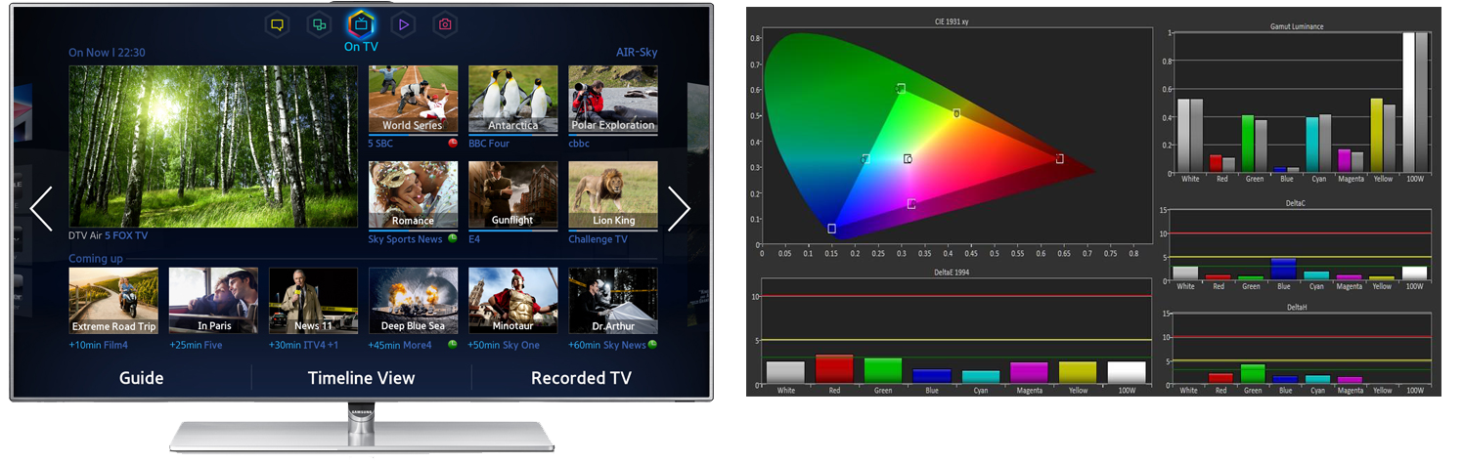
Task: Select the On TV hexagon icon
Action: coord(361,23)
